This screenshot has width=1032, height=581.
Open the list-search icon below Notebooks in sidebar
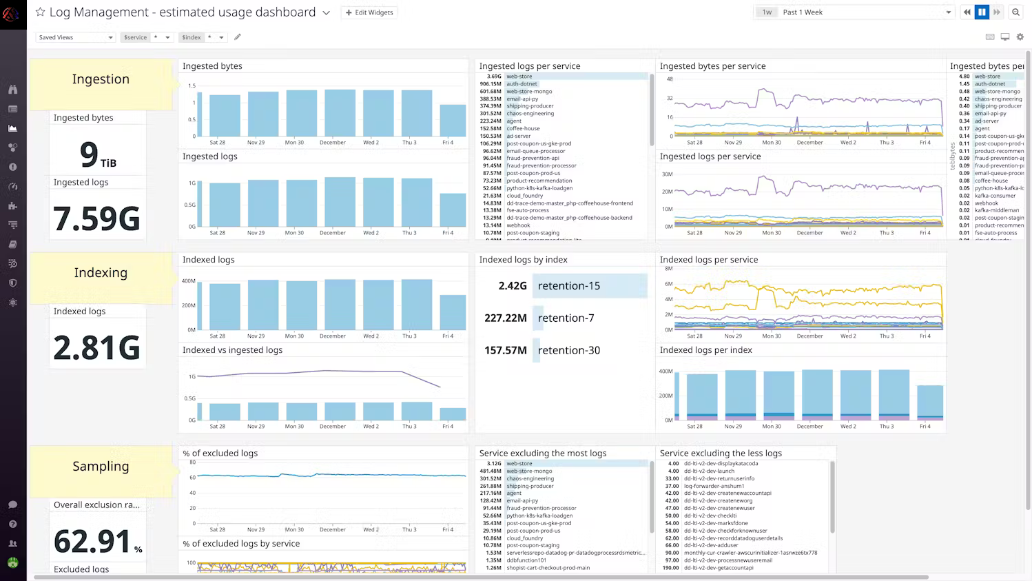12,263
